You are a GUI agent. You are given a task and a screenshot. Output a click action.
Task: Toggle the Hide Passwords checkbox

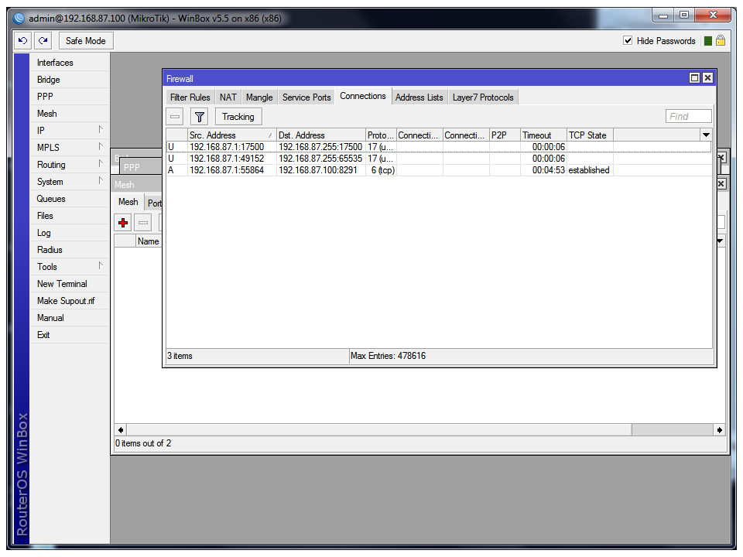coord(628,41)
